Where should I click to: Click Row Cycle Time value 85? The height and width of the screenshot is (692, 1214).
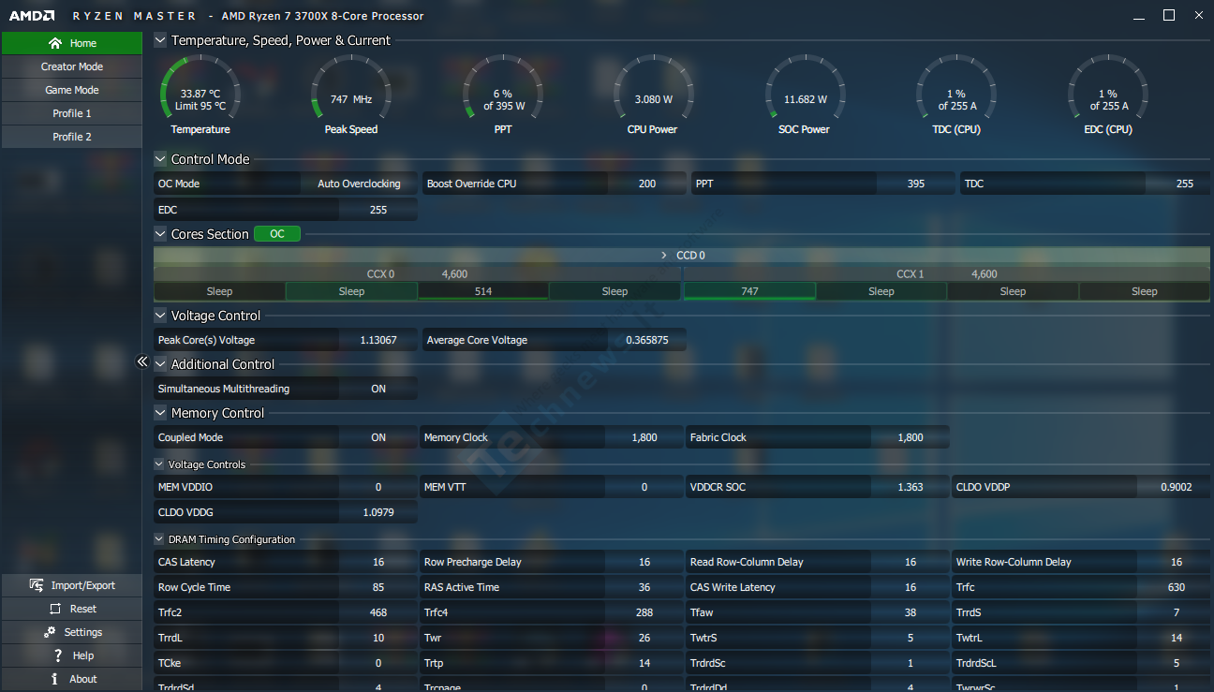click(x=378, y=587)
